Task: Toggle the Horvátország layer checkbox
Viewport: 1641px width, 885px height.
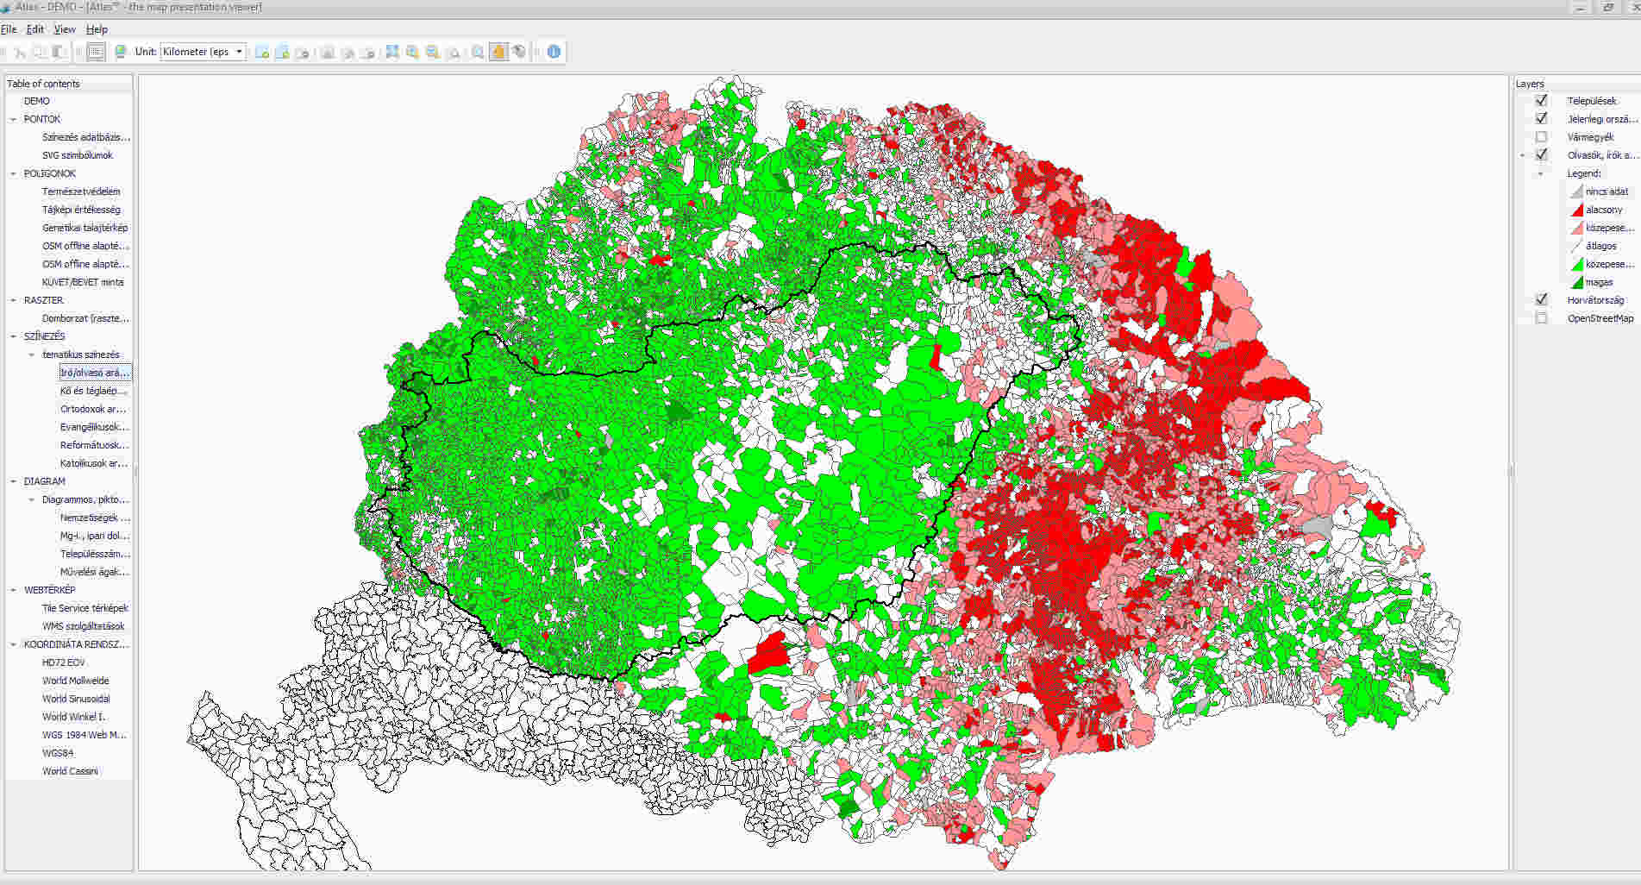Action: 1541,300
